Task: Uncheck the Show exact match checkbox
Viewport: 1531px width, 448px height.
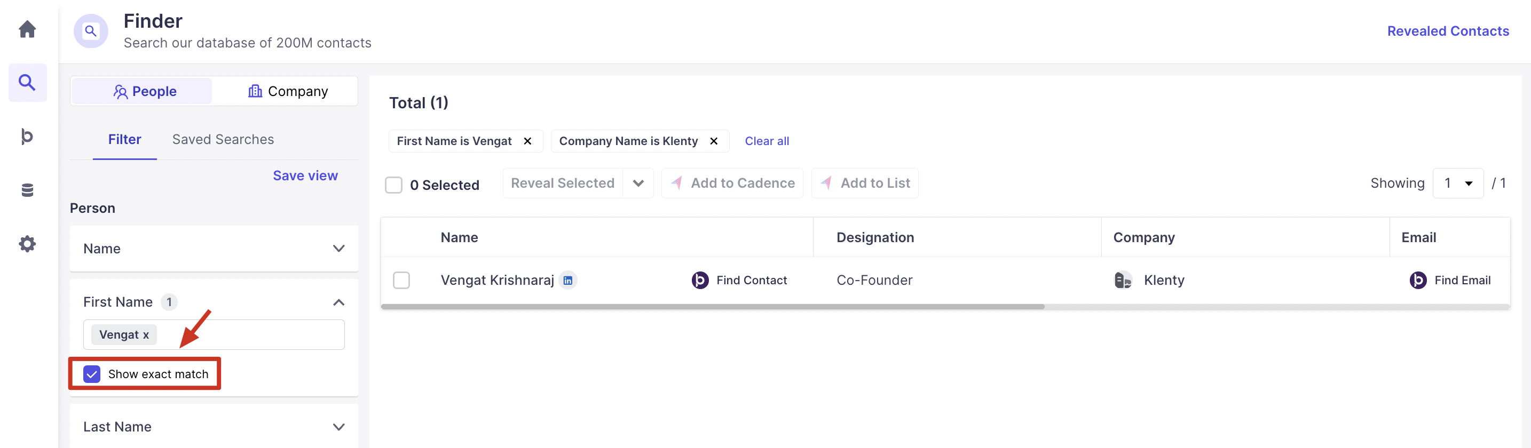Action: [x=92, y=374]
